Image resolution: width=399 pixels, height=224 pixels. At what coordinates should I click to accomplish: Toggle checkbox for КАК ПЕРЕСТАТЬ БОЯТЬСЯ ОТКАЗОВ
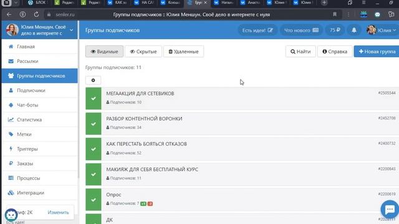[94, 149]
